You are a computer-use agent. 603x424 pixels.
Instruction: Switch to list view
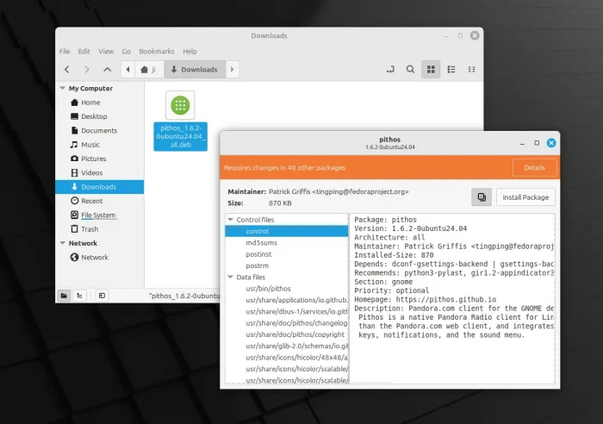coord(451,70)
